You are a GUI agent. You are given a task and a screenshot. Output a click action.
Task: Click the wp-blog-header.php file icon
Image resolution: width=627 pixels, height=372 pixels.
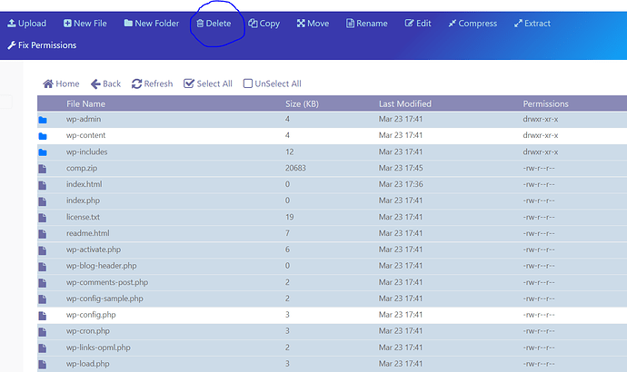43,267
